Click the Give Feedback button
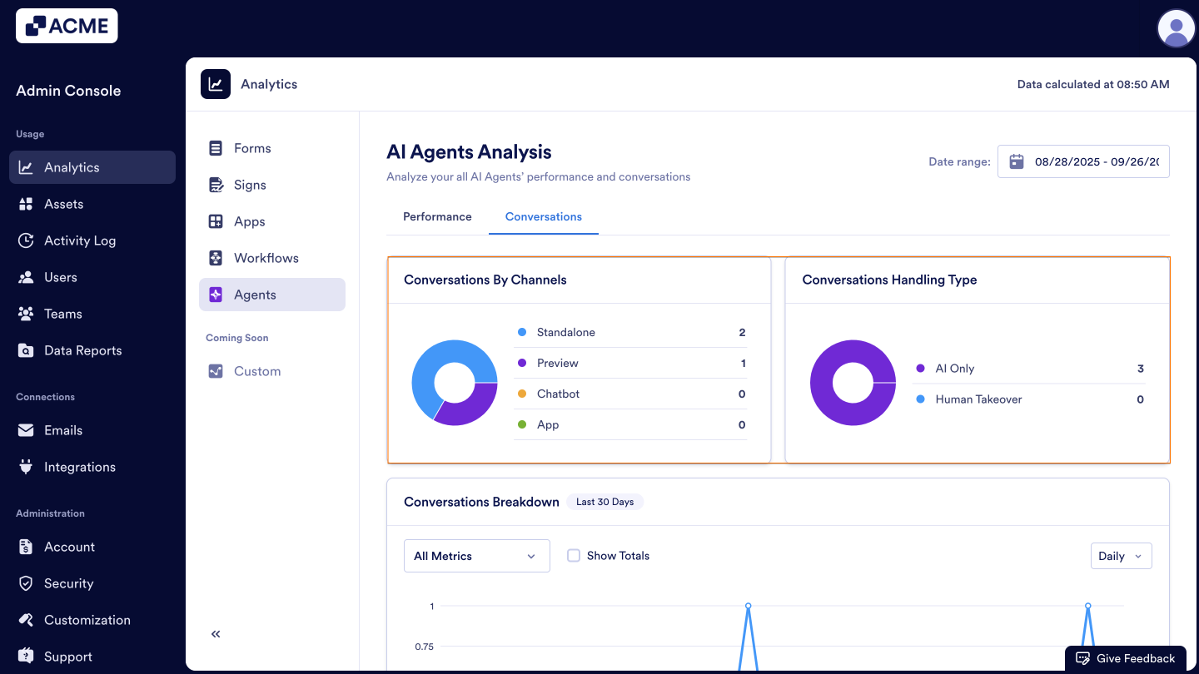 tap(1126, 657)
